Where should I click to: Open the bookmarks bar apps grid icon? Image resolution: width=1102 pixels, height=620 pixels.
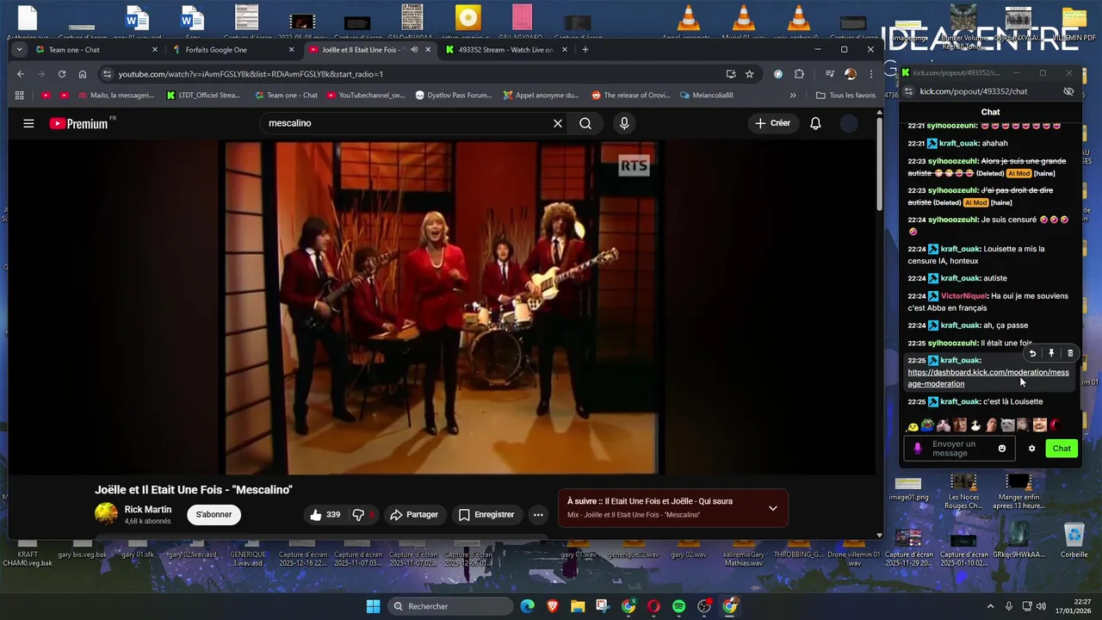click(19, 96)
